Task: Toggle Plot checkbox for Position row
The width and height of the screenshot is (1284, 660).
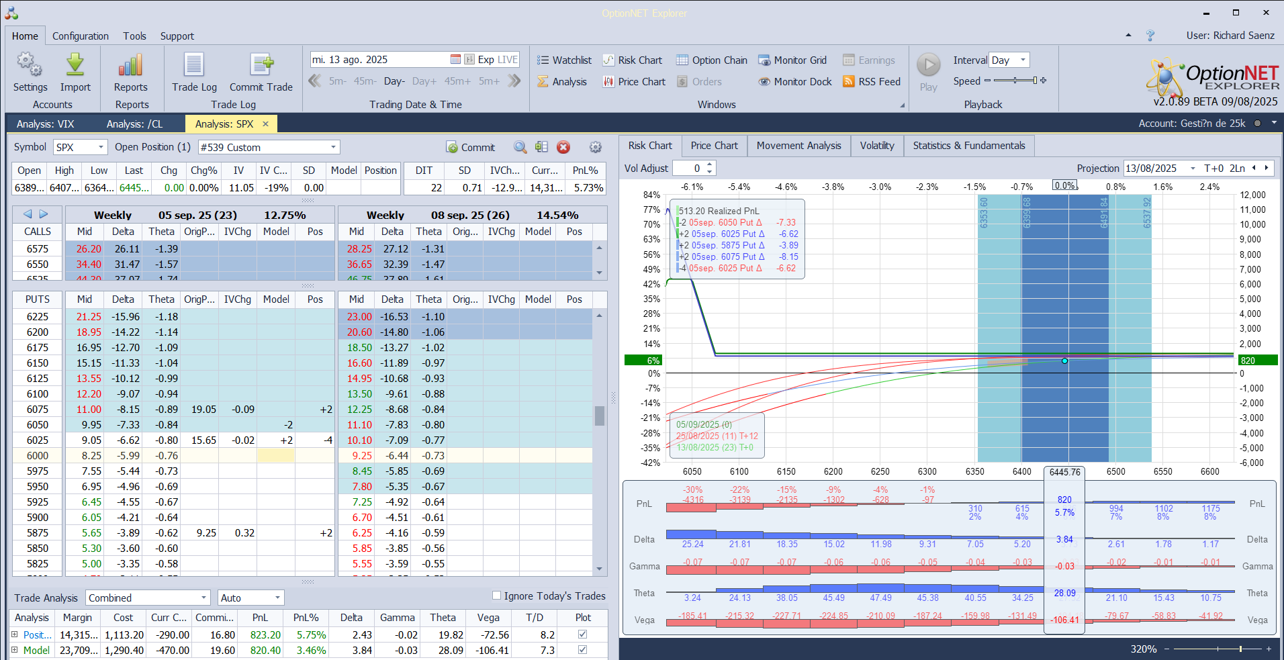Action: point(582,634)
